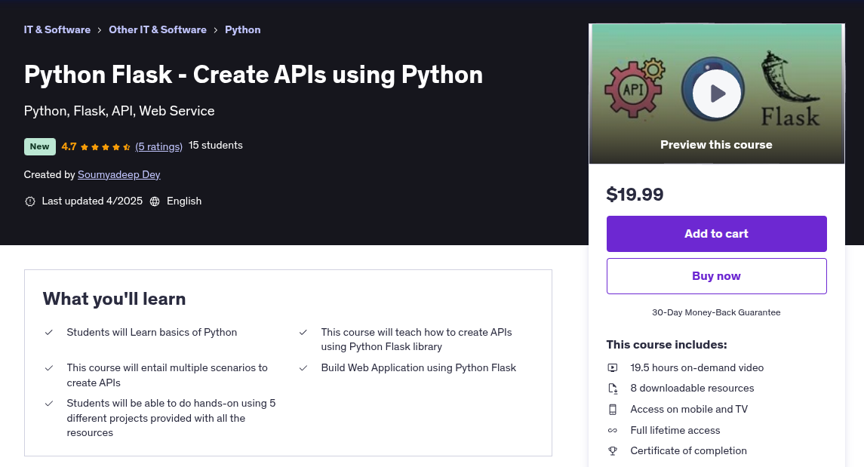Click '8 downloadable resources' text
This screenshot has height=467, width=864.
(x=692, y=389)
